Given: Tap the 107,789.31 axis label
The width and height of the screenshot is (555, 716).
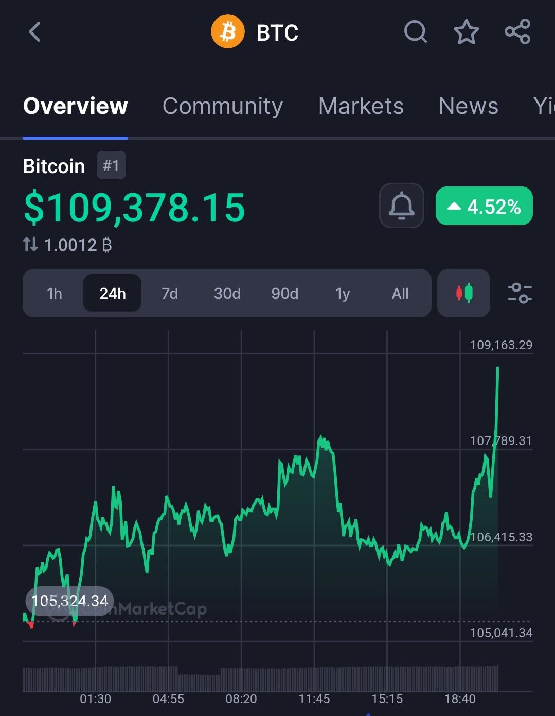Looking at the screenshot, I should (x=501, y=441).
